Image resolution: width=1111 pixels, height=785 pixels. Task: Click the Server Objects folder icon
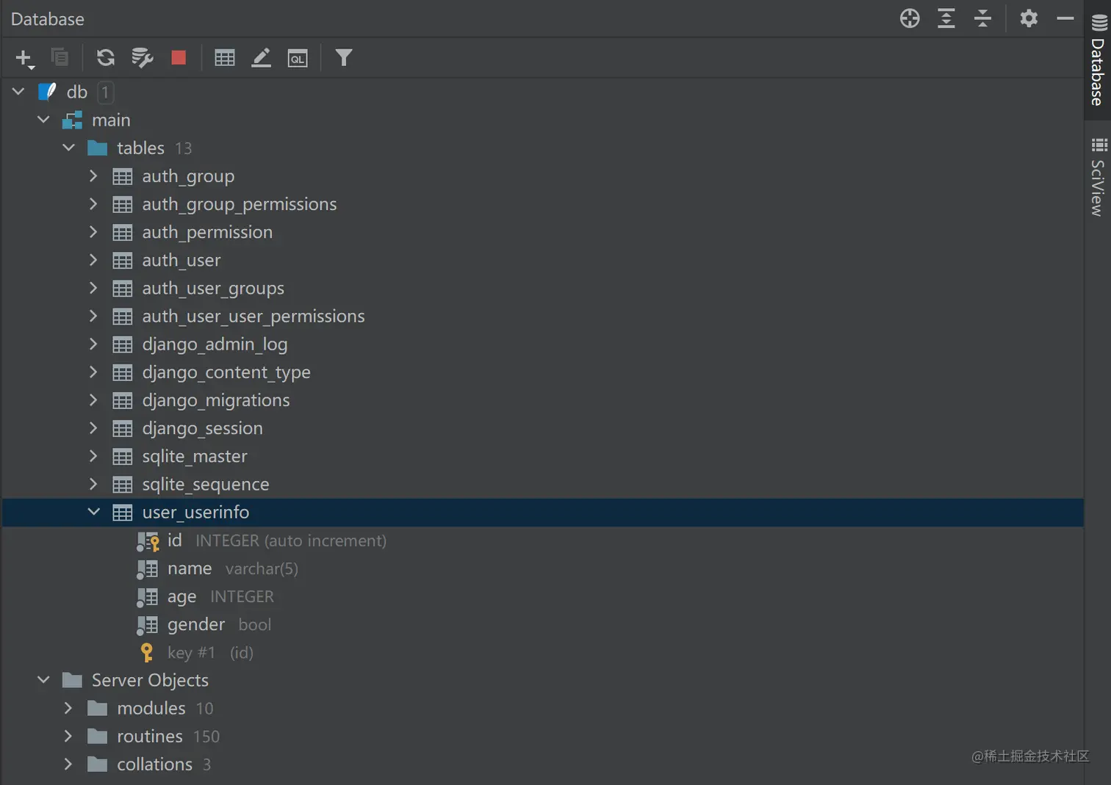[x=72, y=680]
